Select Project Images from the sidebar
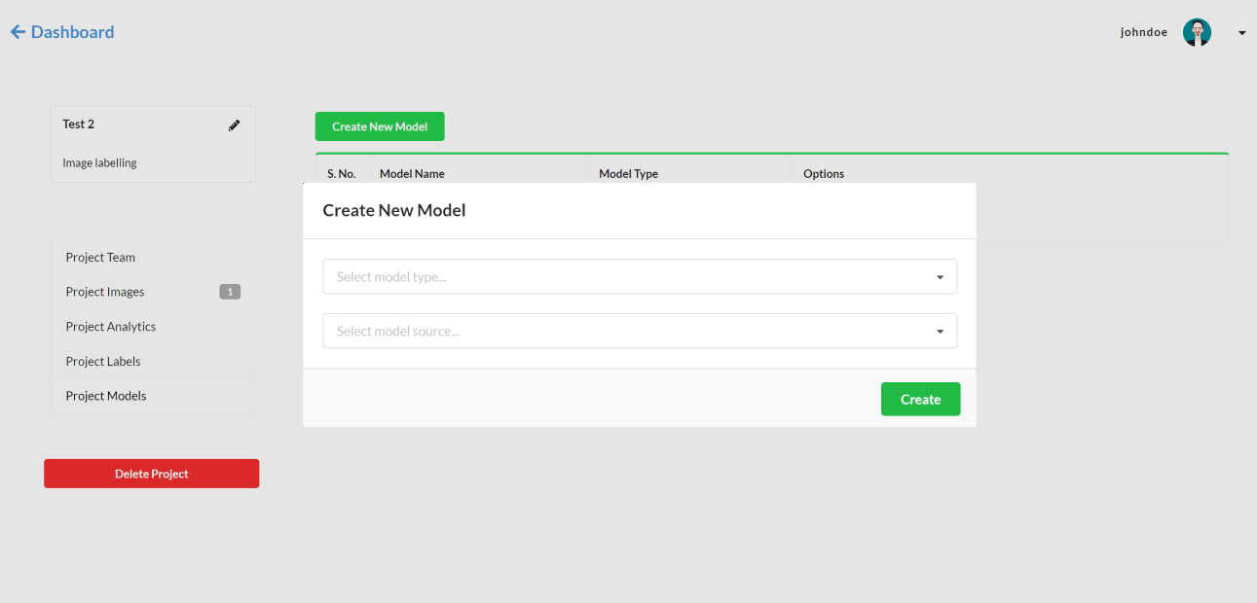1257x603 pixels. pyautogui.click(x=104, y=291)
